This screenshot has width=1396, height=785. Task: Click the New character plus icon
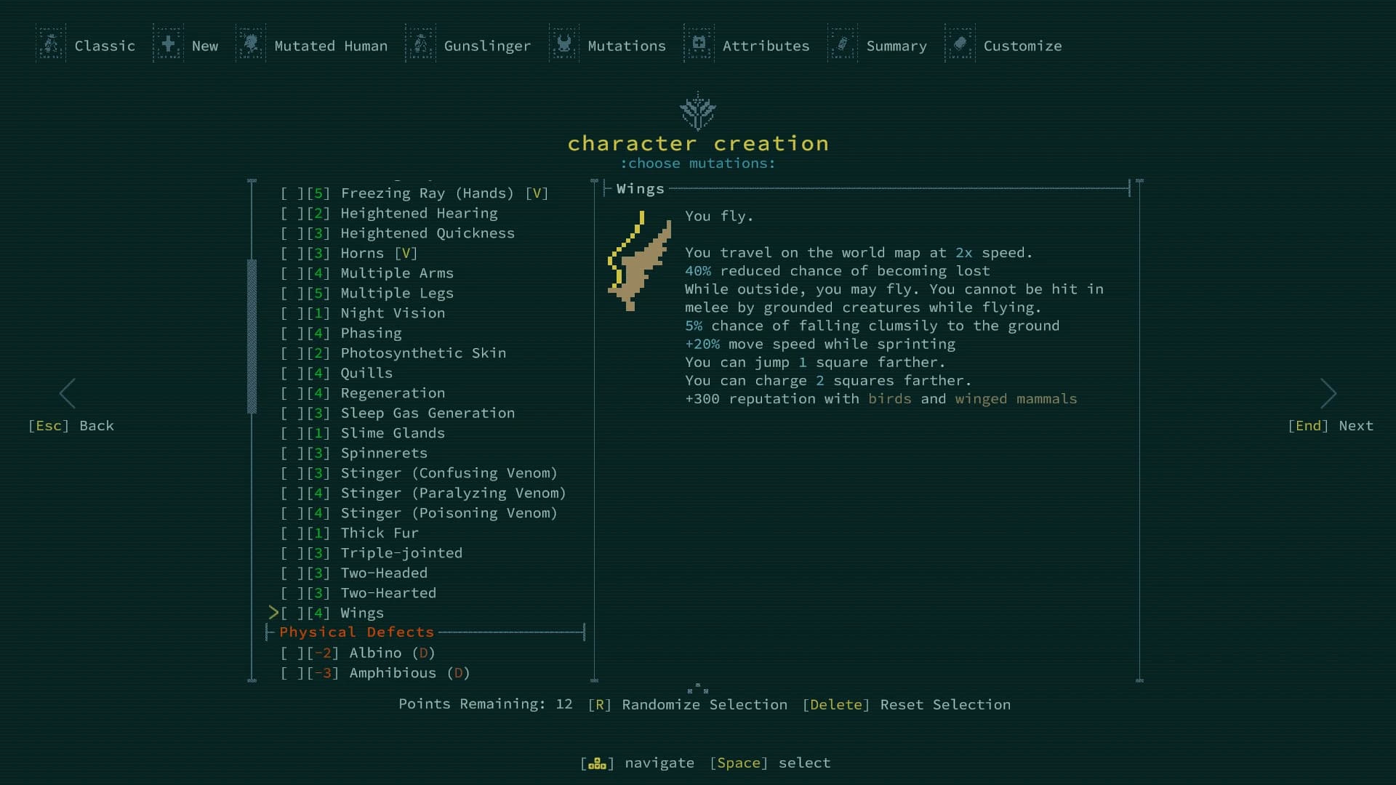tap(168, 44)
